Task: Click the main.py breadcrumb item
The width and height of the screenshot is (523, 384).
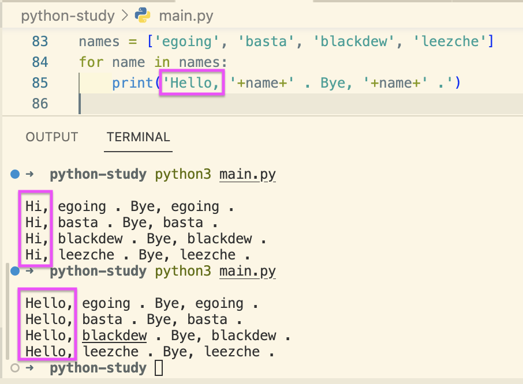Action: (x=186, y=16)
